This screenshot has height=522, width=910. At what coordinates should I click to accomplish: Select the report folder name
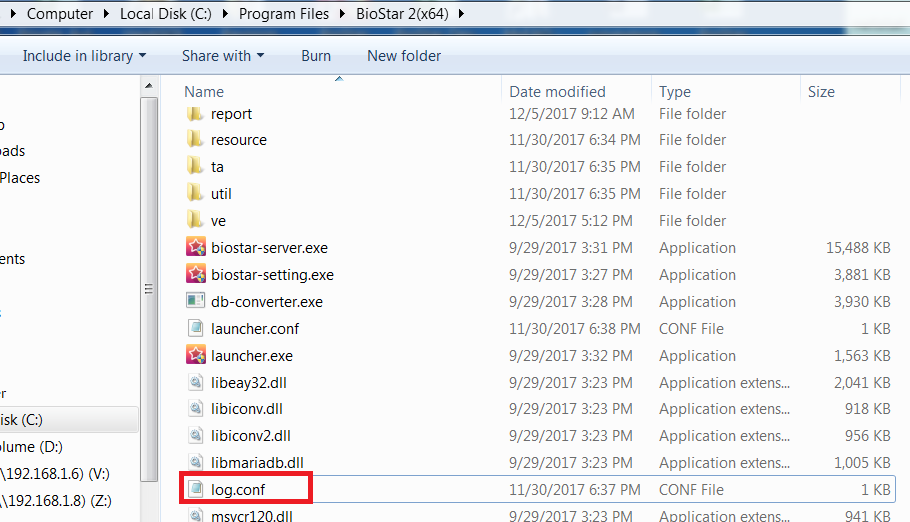[231, 114]
